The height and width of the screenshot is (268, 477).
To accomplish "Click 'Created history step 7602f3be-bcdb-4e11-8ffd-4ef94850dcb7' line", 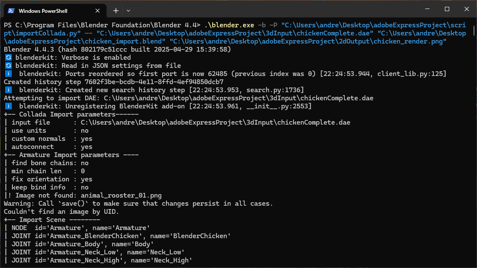I will click(114, 82).
